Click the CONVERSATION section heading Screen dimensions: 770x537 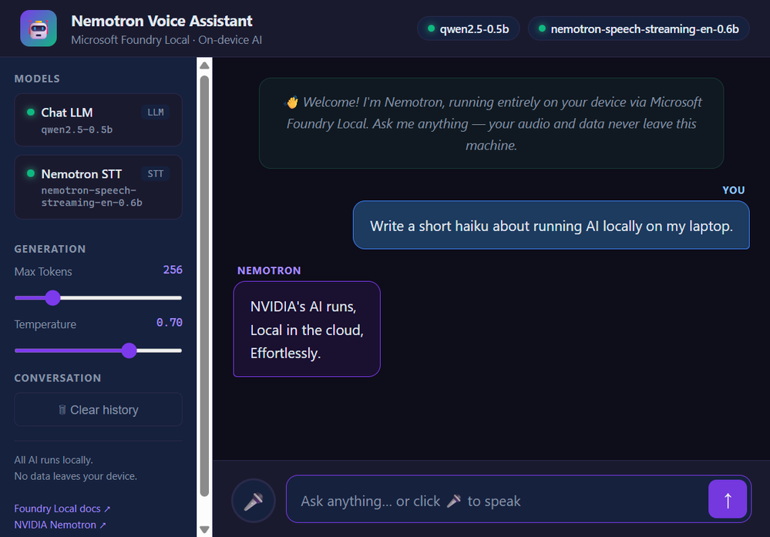[x=58, y=378]
